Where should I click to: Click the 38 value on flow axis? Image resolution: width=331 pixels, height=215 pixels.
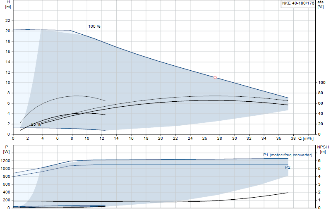(293, 139)
